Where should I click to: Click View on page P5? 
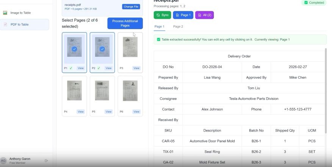108,112
